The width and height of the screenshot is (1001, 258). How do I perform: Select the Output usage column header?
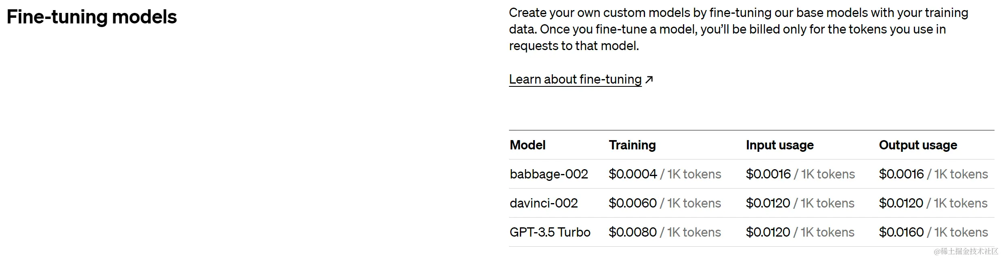pyautogui.click(x=918, y=145)
